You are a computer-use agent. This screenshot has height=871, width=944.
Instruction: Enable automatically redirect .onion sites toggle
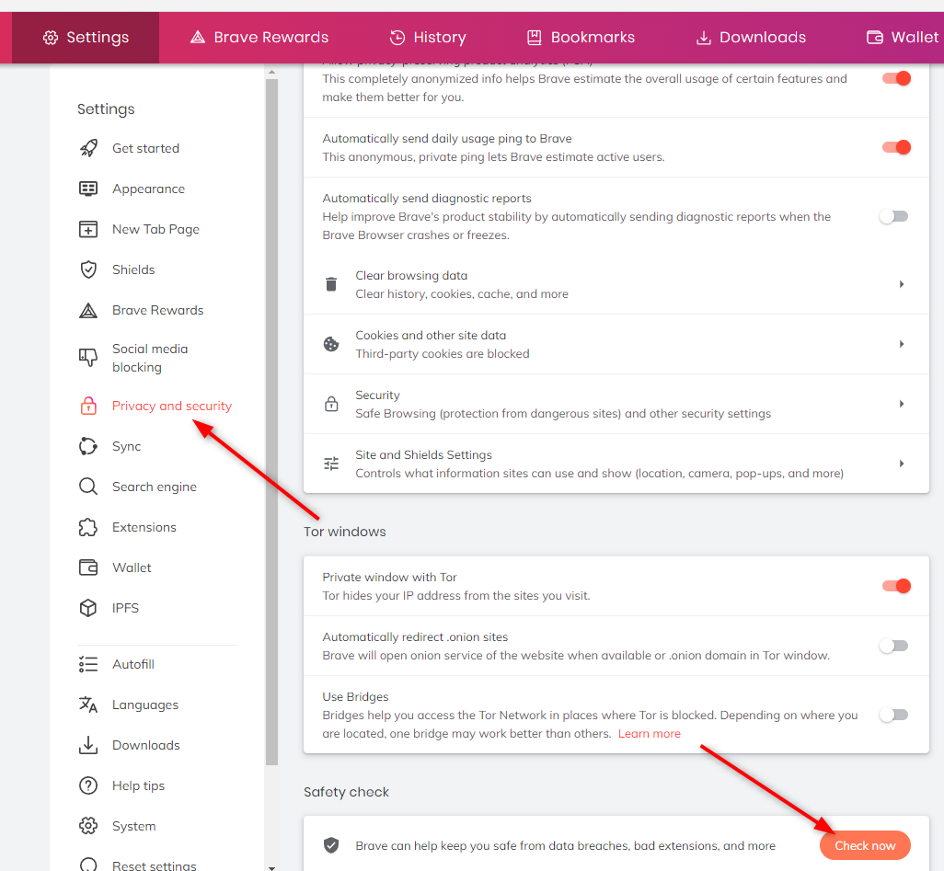pos(894,646)
